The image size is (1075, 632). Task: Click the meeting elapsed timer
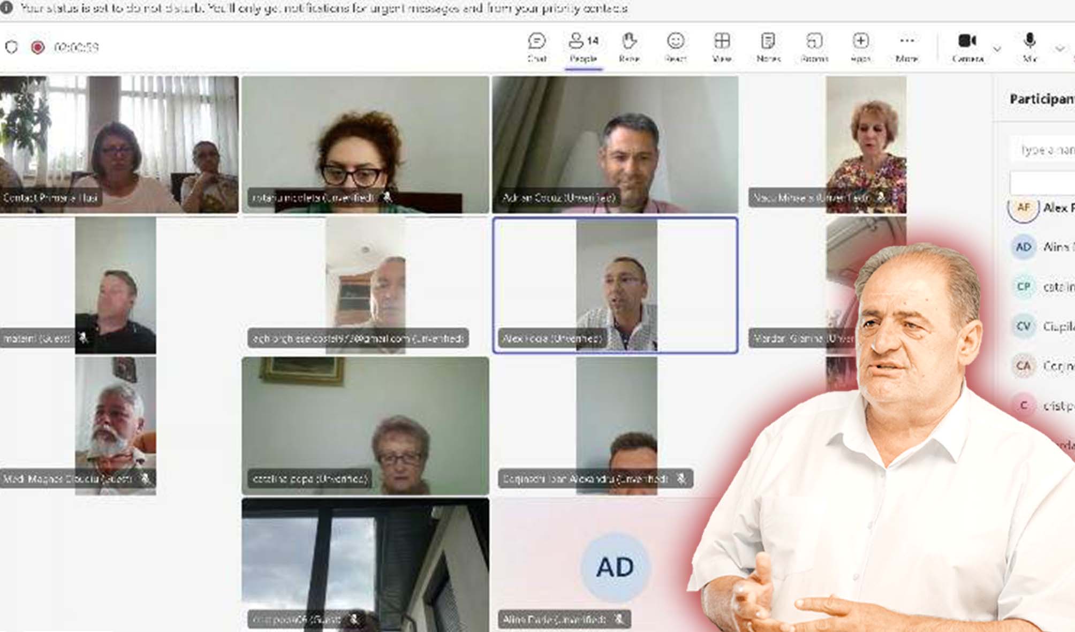[x=76, y=47]
